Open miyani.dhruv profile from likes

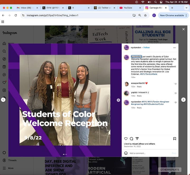pyautogui.click(x=138, y=144)
